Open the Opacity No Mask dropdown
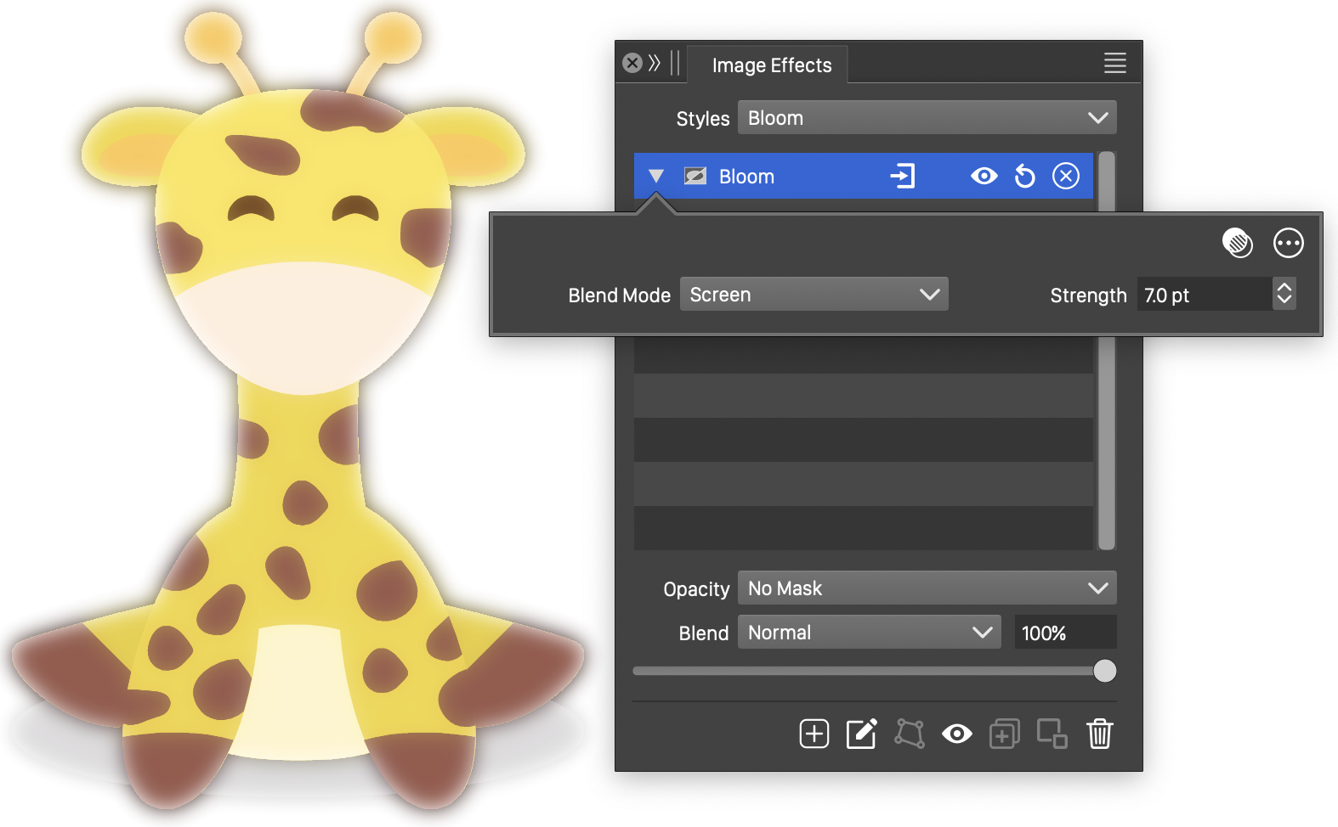Screen dimensions: 1338x827 click(927, 588)
